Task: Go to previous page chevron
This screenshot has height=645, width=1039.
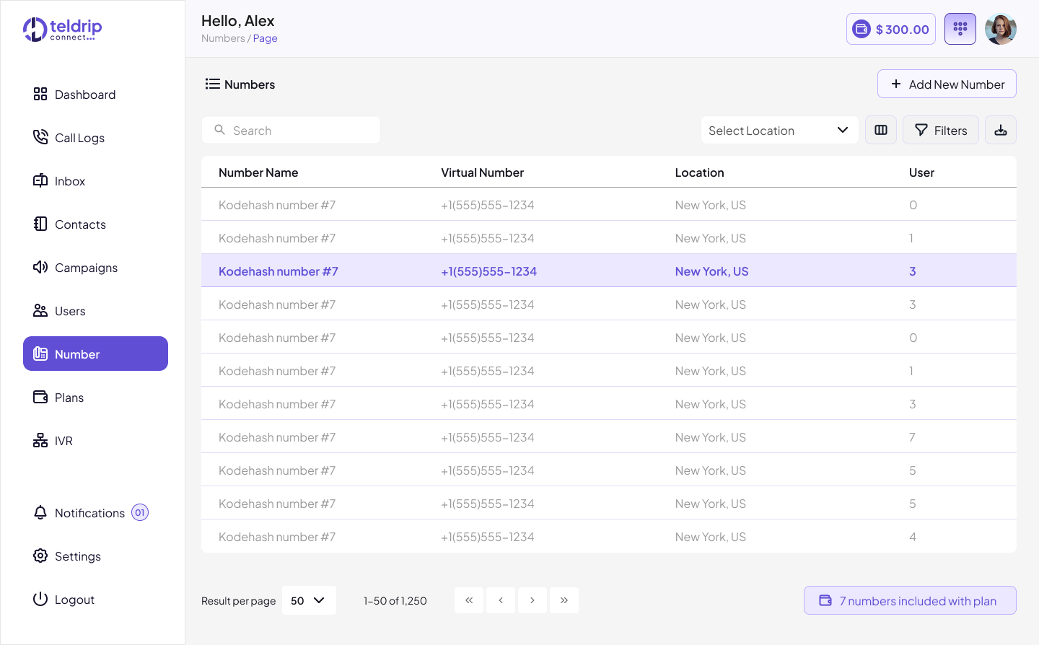Action: (x=501, y=600)
